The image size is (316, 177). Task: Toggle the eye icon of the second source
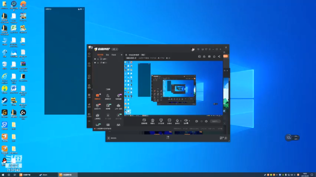tap(95, 62)
